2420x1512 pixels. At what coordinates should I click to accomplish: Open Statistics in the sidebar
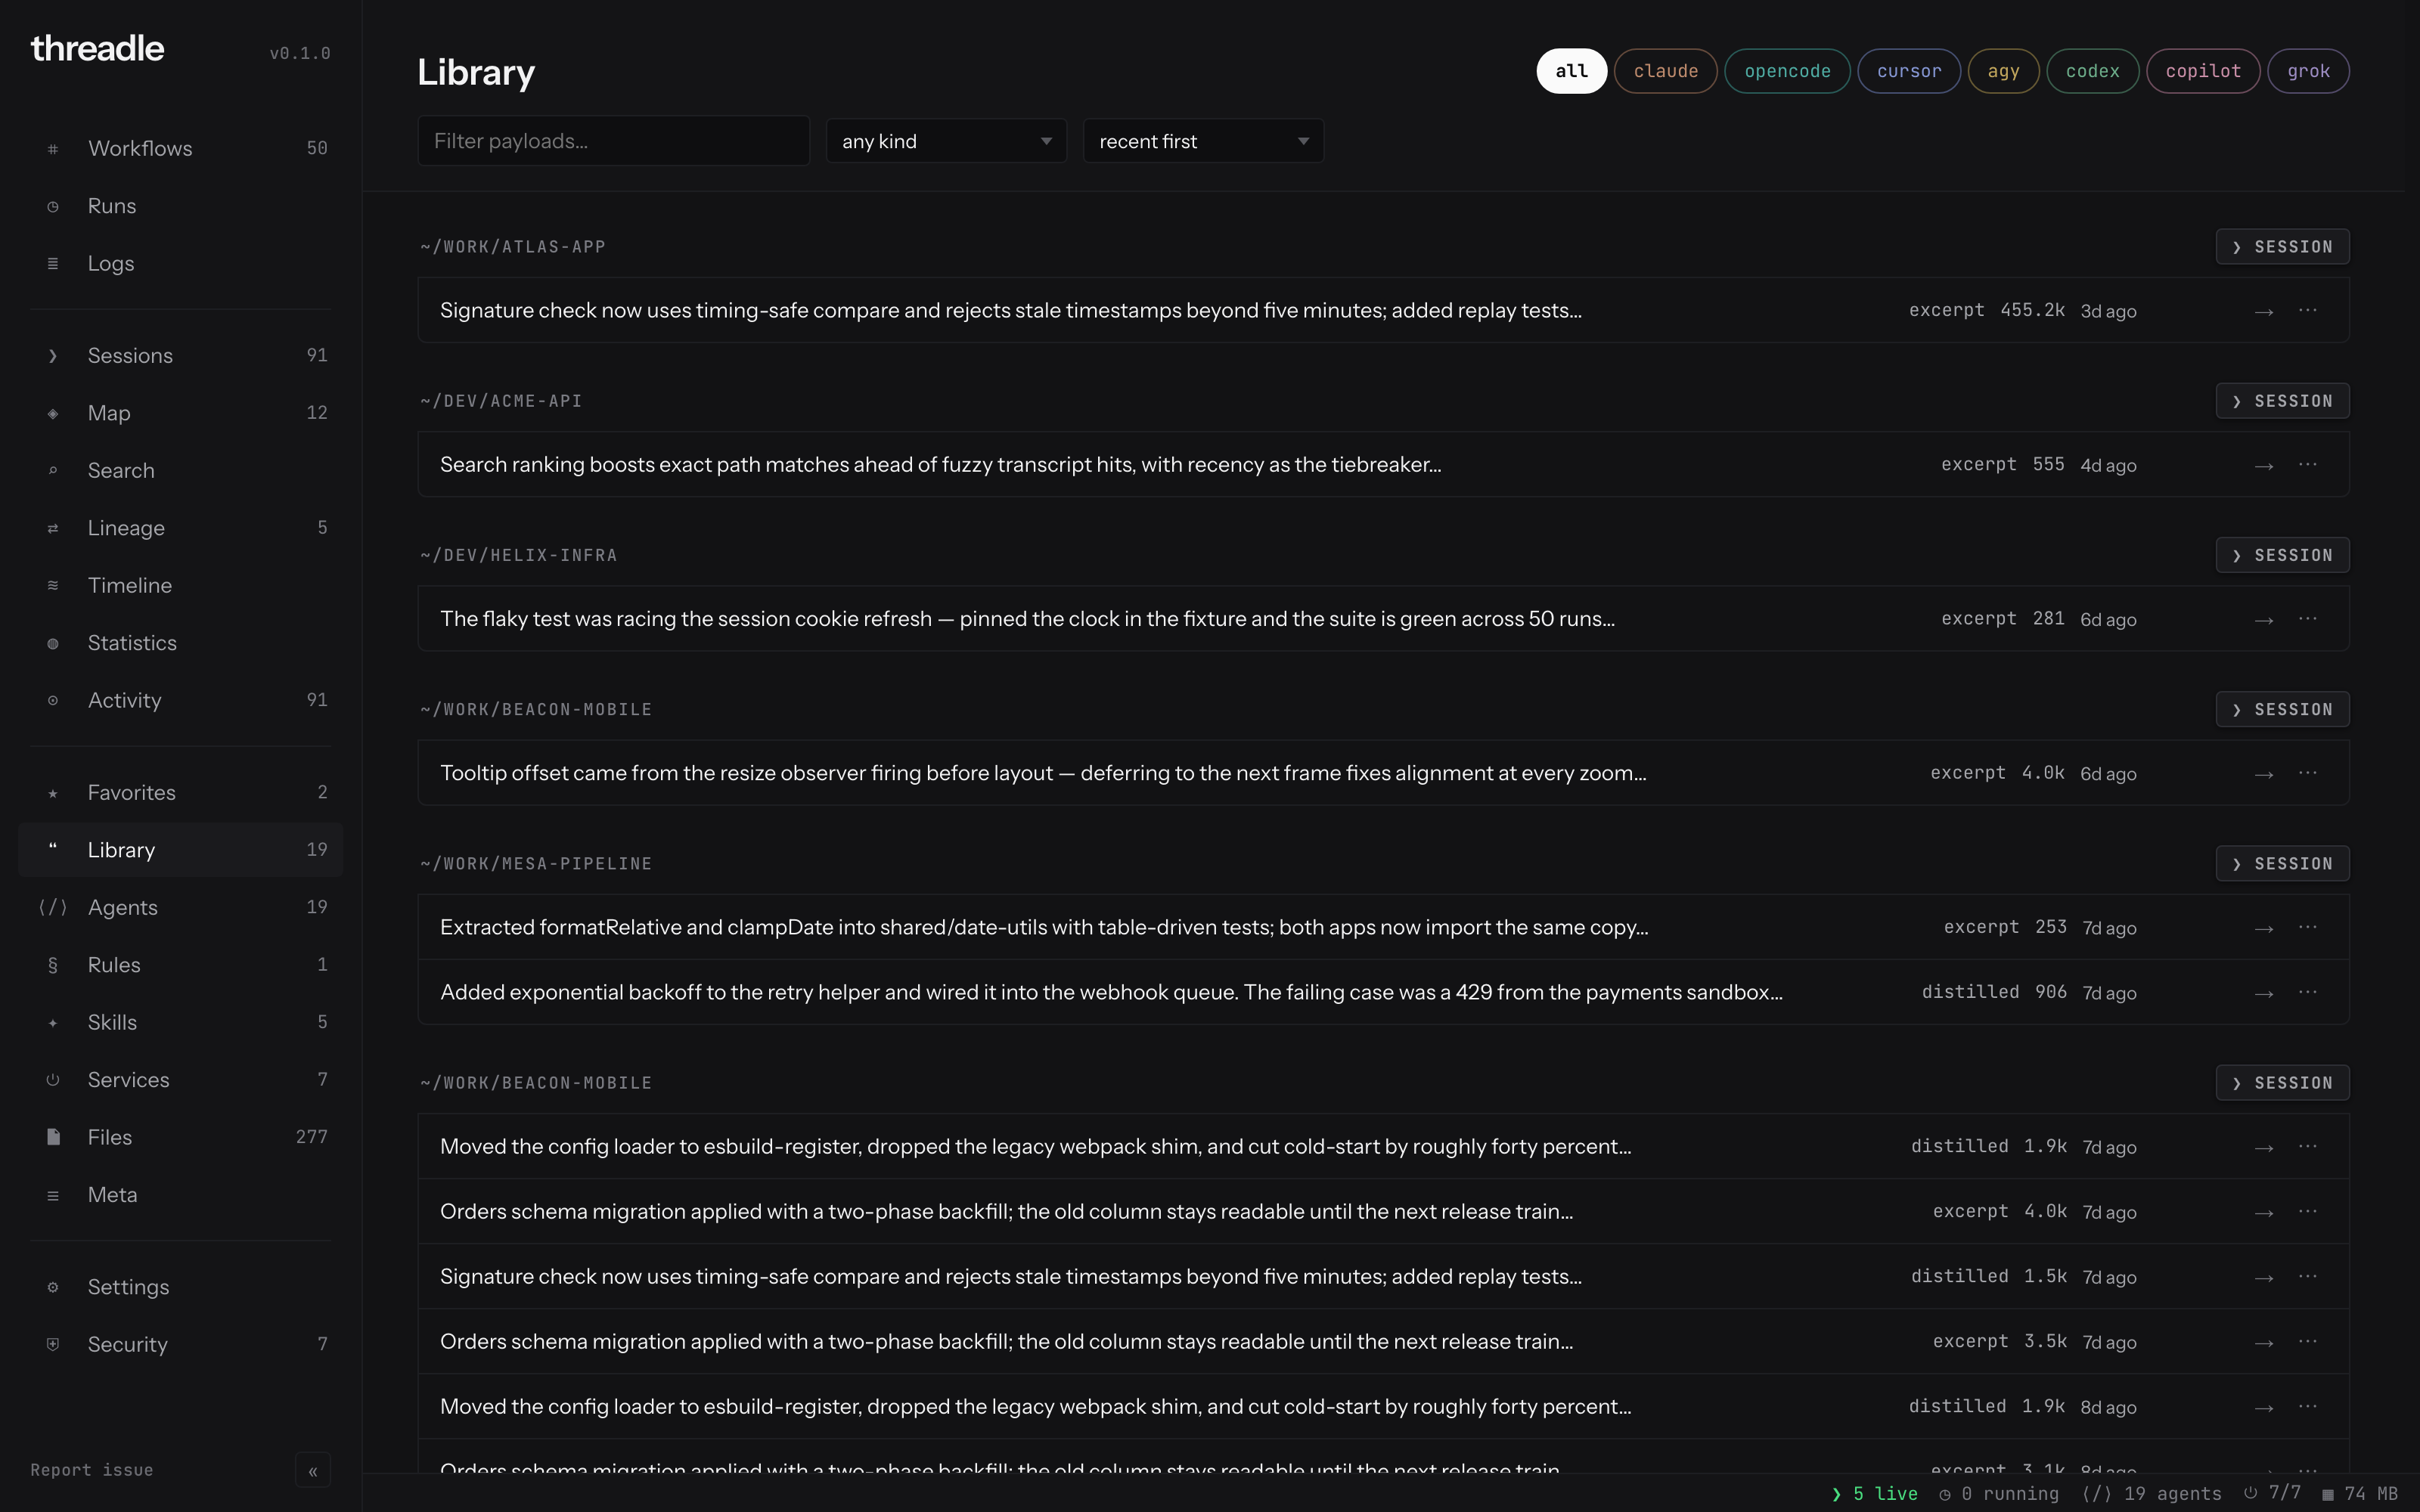(x=180, y=643)
